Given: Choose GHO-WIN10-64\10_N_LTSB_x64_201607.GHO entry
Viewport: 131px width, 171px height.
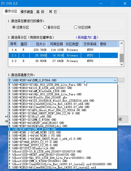Looking at the screenshot, I should (63, 88).
